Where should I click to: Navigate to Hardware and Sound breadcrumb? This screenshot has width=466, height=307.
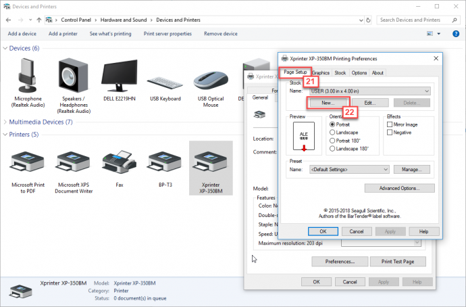coord(124,20)
